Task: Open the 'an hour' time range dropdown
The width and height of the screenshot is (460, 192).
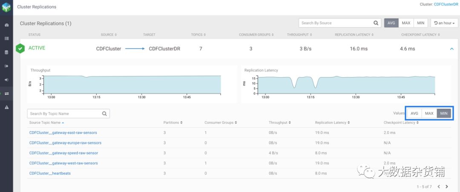Action: pos(444,23)
